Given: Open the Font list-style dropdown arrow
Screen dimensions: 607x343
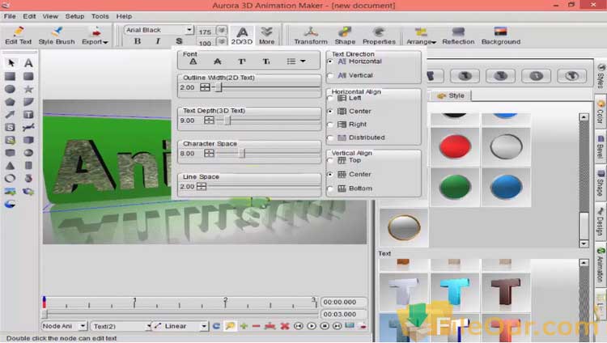Looking at the screenshot, I should 303,61.
